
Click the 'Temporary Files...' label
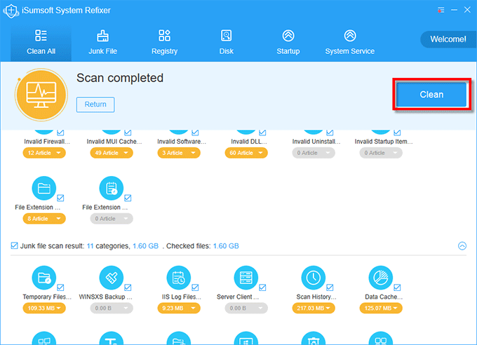tap(47, 297)
